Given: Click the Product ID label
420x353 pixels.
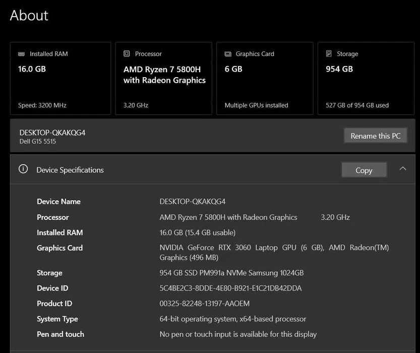Looking at the screenshot, I should point(54,304).
